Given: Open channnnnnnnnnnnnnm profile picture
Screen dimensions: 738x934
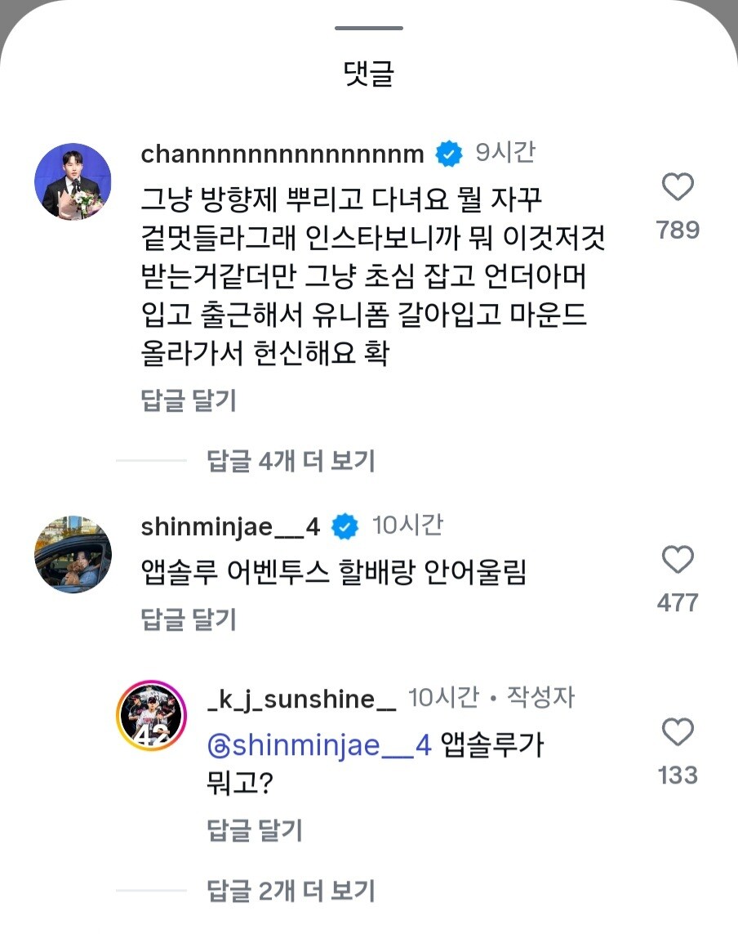Looking at the screenshot, I should 73,181.
